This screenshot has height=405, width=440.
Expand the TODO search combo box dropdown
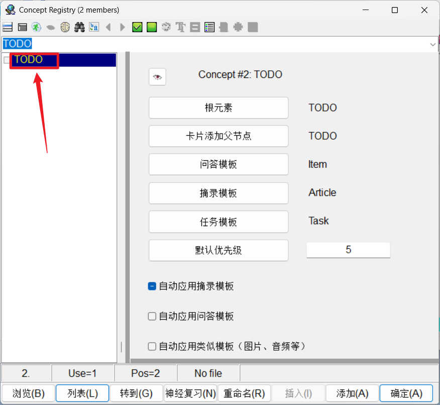[x=432, y=44]
